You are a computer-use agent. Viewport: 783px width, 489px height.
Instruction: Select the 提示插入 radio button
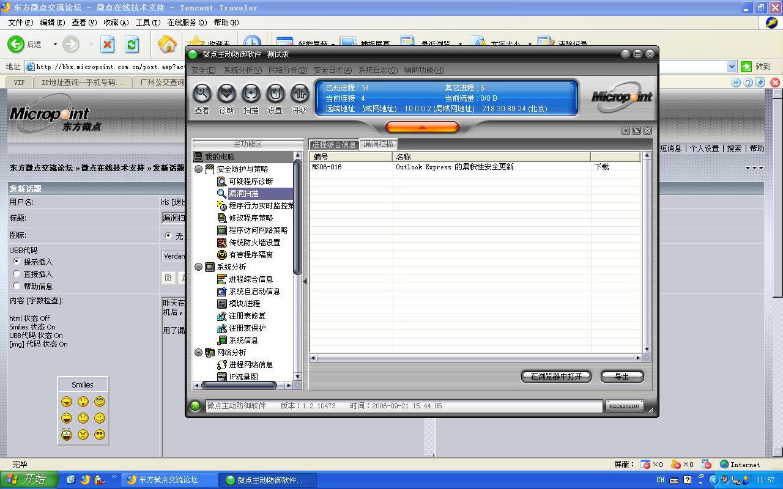coord(17,261)
